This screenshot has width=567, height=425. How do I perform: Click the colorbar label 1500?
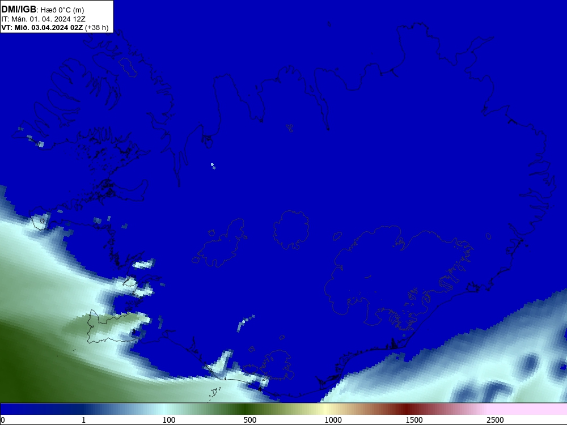(414, 420)
